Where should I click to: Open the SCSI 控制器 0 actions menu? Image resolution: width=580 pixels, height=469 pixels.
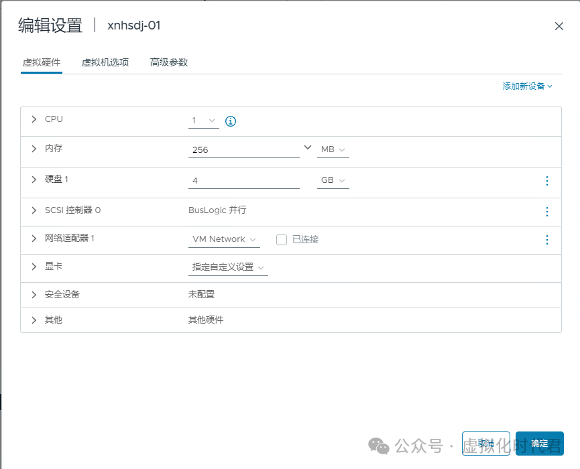[x=546, y=210]
